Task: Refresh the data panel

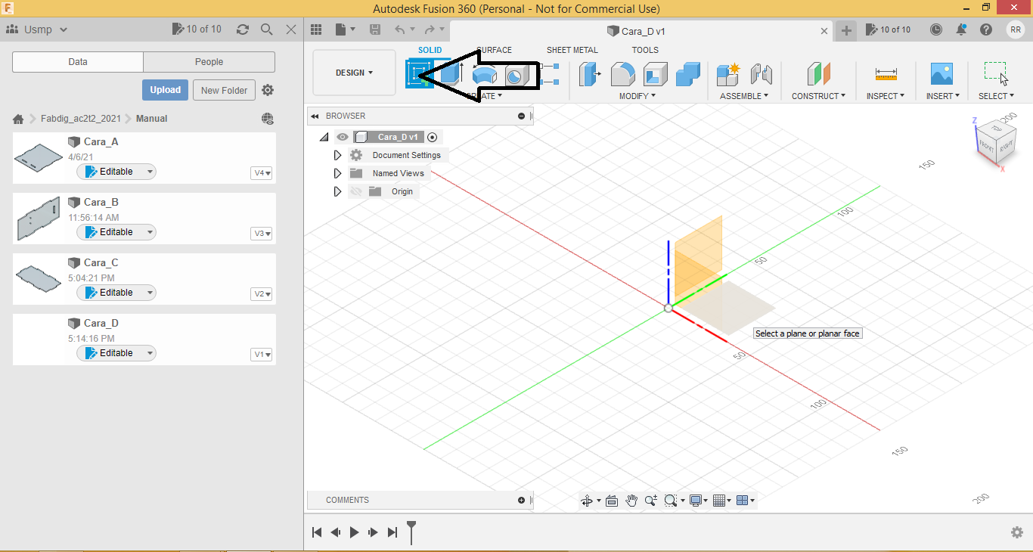Action: (243, 29)
